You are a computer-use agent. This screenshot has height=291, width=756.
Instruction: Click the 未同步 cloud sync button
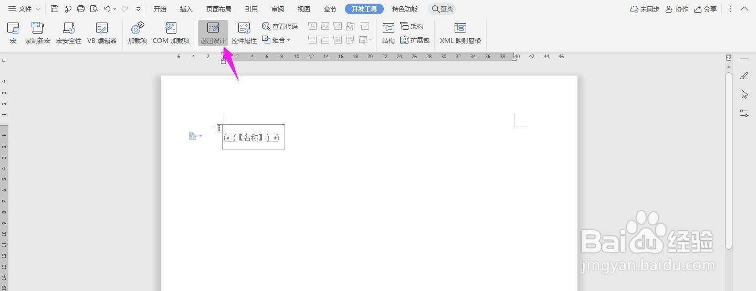click(x=645, y=9)
